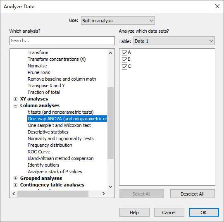Confirm with the OK button
Image resolution: width=224 pixels, height=222 pixels.
204,212
